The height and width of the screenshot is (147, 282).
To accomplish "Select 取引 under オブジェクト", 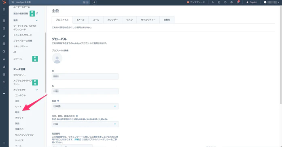I will coord(17,112).
